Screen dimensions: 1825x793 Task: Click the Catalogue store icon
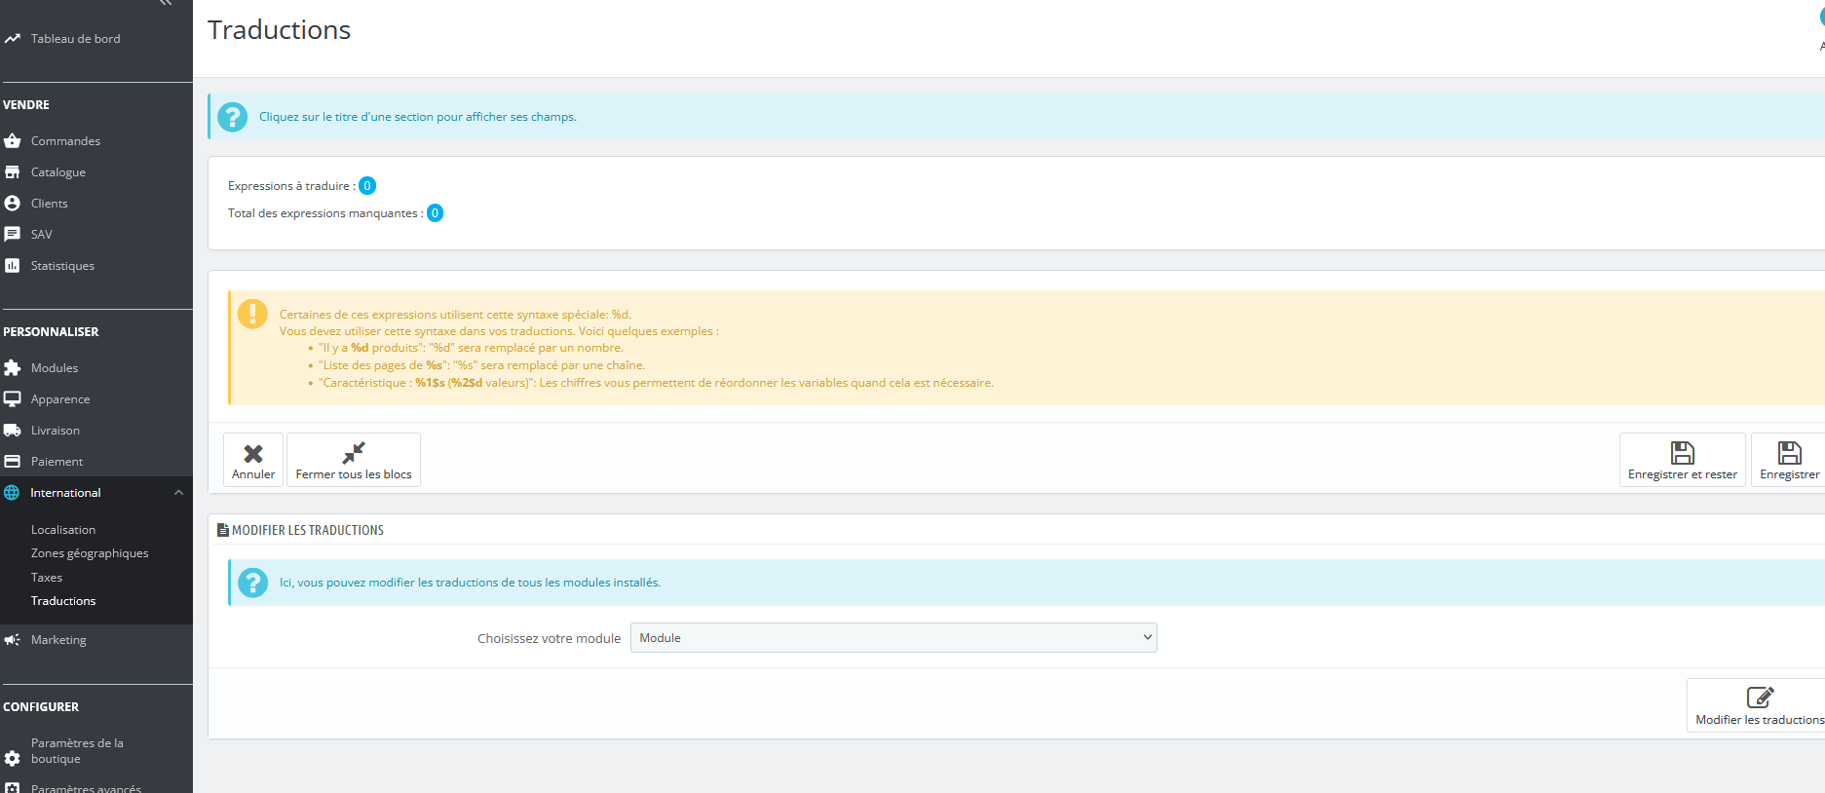13,172
